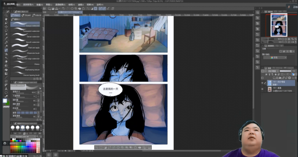Screen dimensions: 298x157
Task: Select the Move hand tool
Action: [x=6, y=19]
